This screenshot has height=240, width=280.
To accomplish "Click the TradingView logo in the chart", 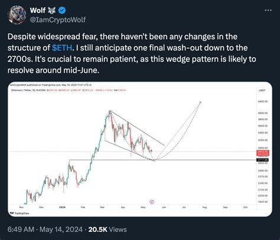I will point(19,213).
